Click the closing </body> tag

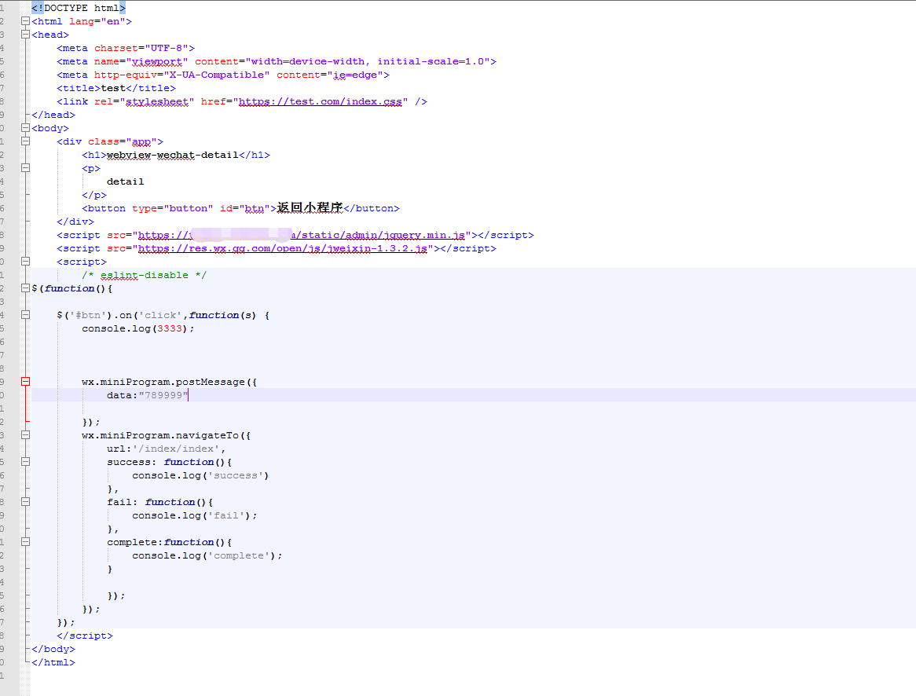tap(53, 649)
